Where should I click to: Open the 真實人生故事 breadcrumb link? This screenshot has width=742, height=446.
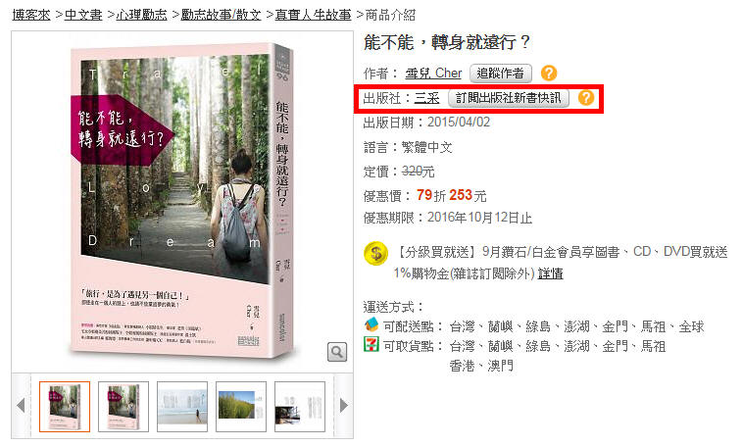[x=313, y=15]
